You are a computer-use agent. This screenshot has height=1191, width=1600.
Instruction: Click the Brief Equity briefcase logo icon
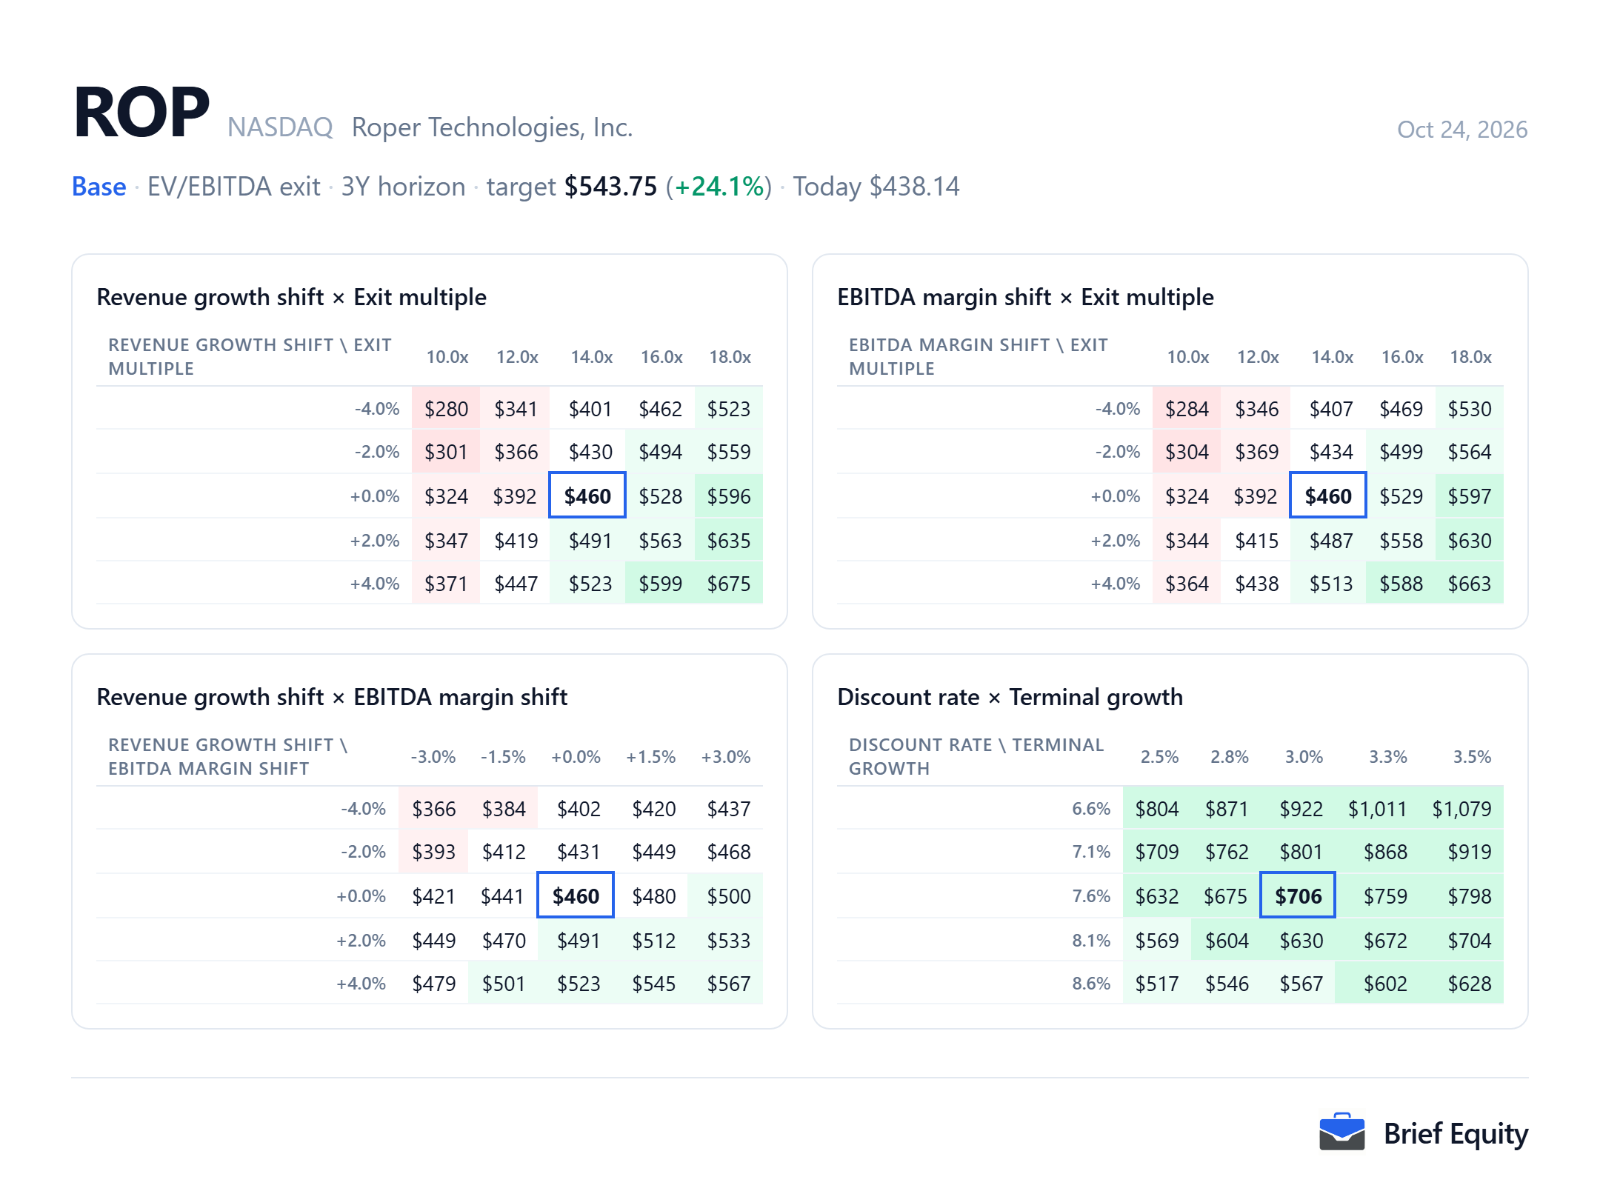point(1341,1132)
